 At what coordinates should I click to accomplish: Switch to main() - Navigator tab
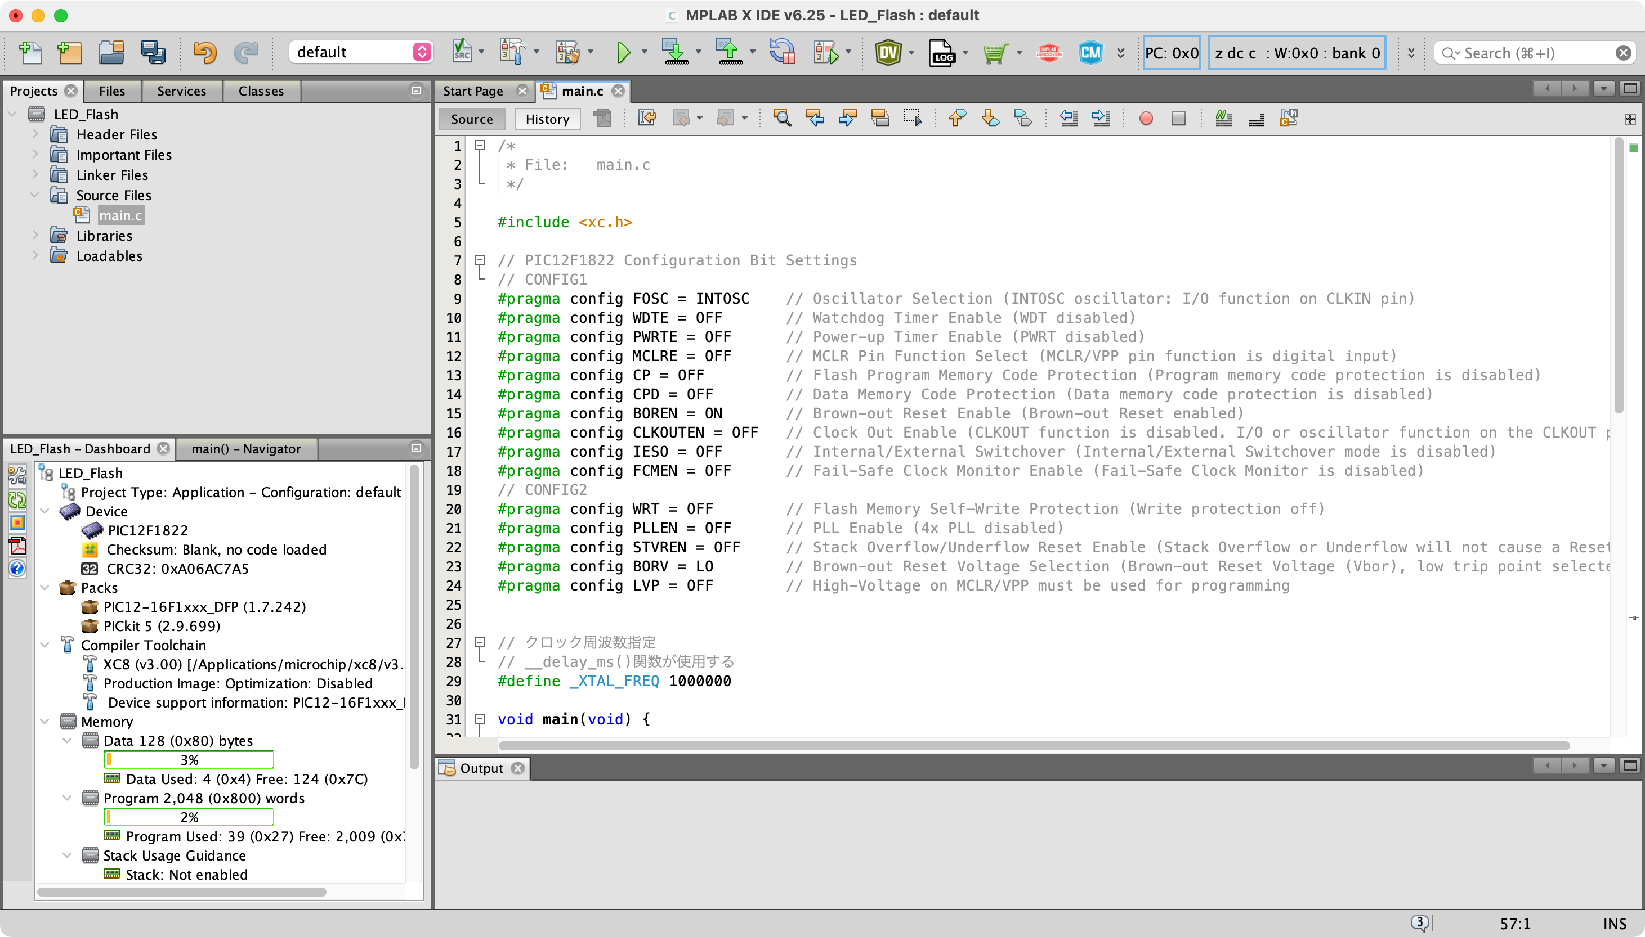(246, 449)
